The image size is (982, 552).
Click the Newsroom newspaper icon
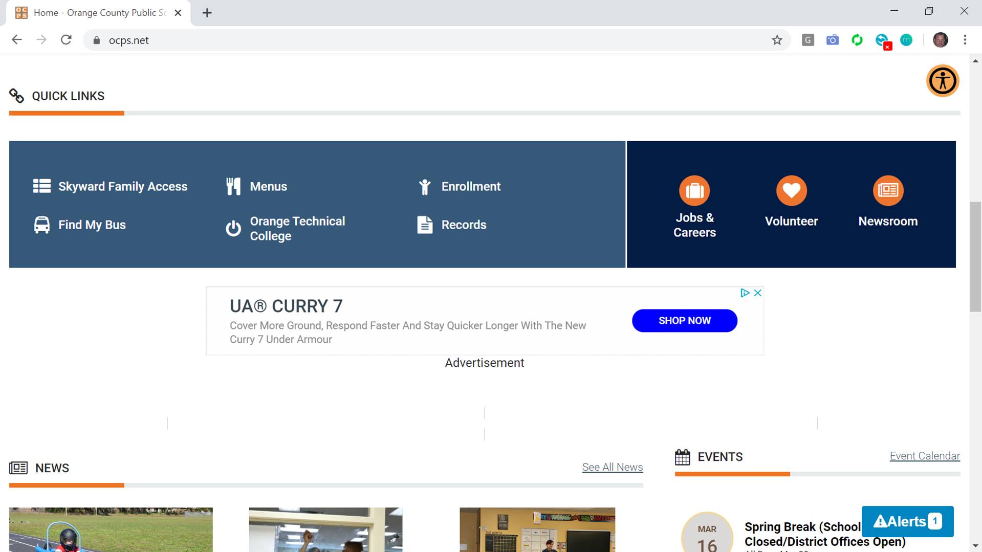888,190
